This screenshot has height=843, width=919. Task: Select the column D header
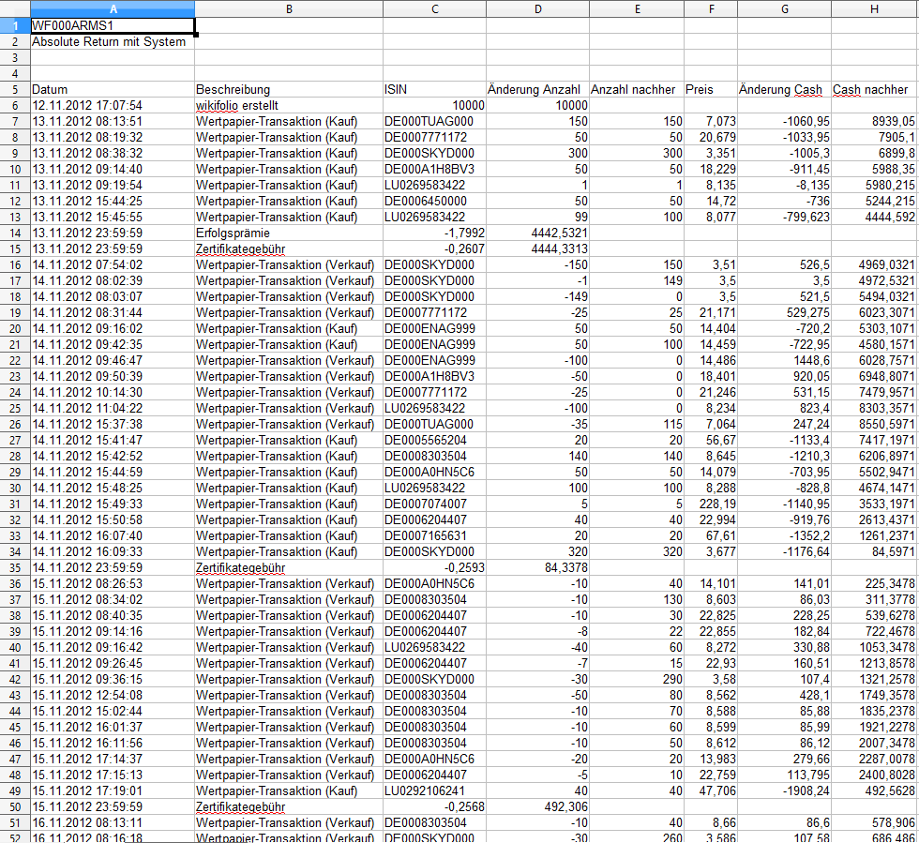point(537,8)
